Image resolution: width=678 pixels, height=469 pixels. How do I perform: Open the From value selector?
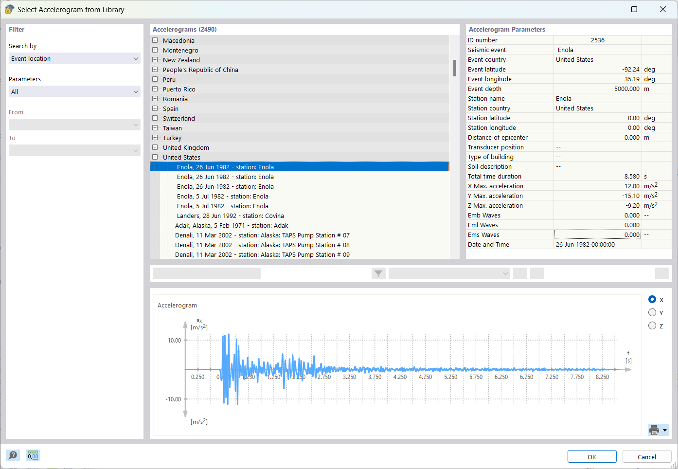pyautogui.click(x=74, y=125)
